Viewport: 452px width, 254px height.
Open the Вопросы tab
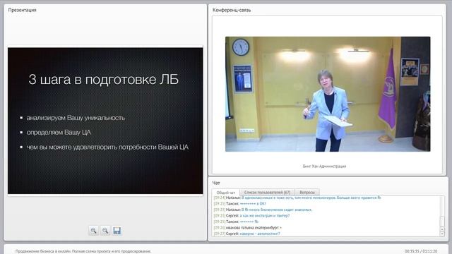click(x=307, y=192)
